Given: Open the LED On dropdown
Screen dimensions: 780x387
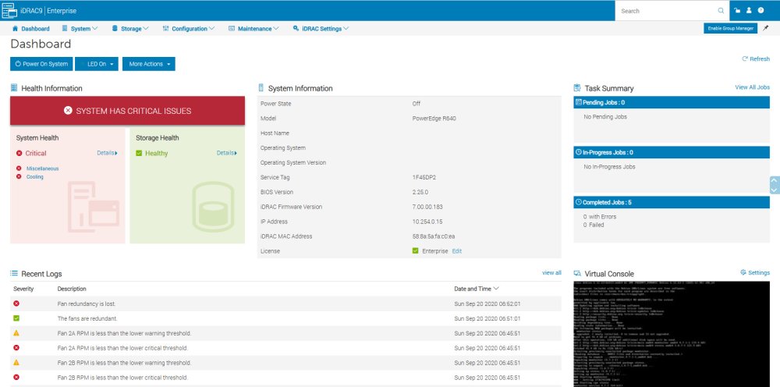Looking at the screenshot, I should 97,64.
